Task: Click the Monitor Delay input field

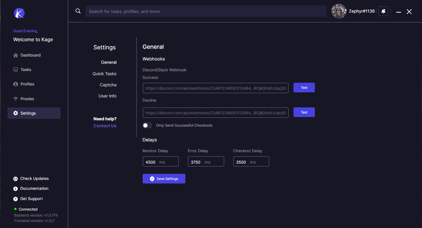Action: click(x=160, y=162)
